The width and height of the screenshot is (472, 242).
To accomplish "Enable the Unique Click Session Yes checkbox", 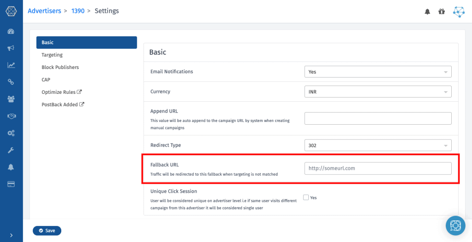I will [306, 197].
